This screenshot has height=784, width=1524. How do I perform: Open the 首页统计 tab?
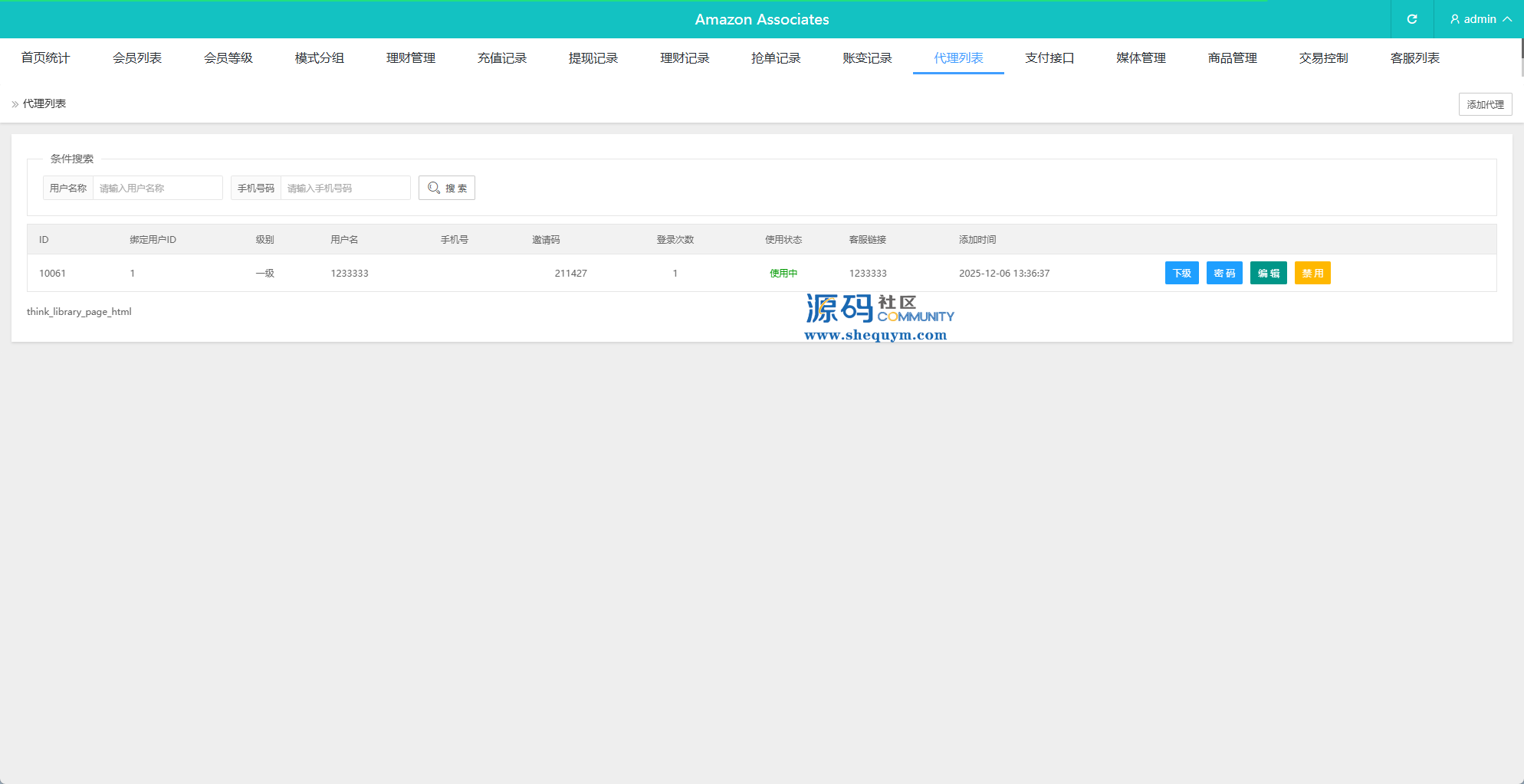[x=45, y=58]
